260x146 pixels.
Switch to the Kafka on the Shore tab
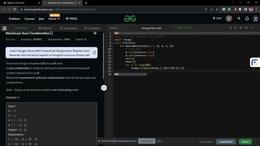pos(22,3)
